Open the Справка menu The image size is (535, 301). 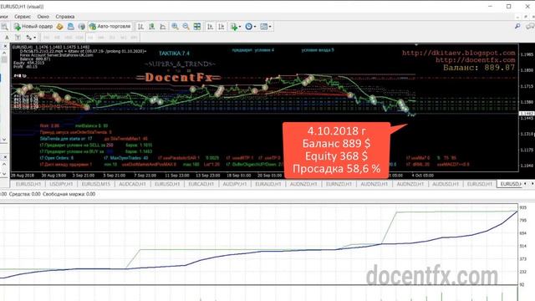65,17
